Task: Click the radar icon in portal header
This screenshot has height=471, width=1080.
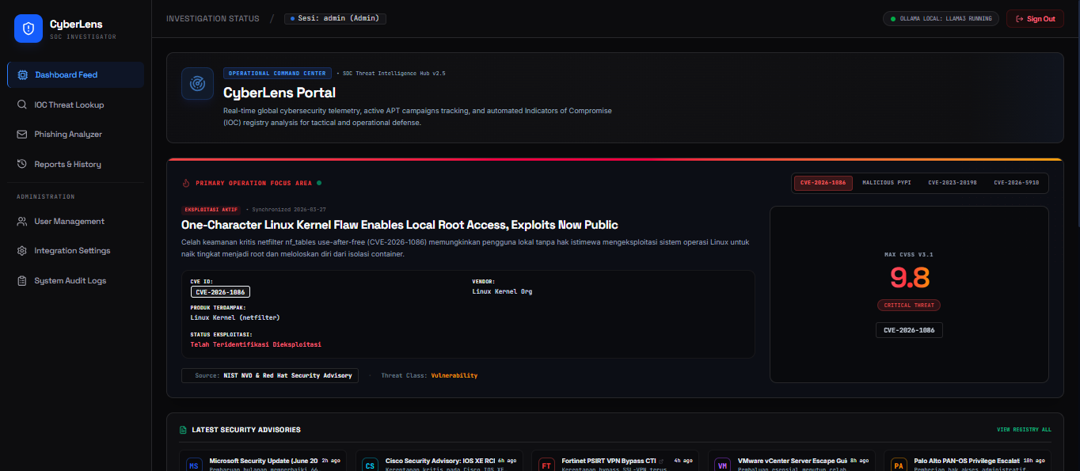Action: click(x=198, y=83)
